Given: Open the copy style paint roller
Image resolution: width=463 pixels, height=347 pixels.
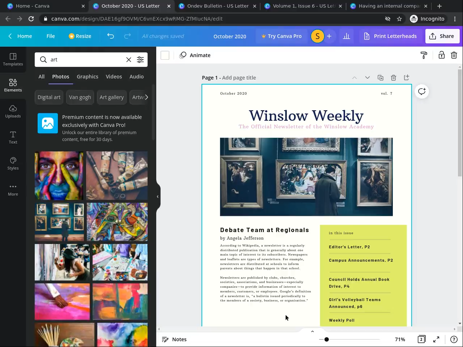Looking at the screenshot, I should coord(424,55).
